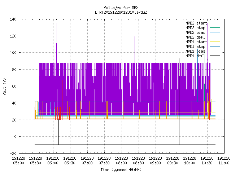Viewport: 231px width, 173px height.
Task: Click the tall black spike near 09:40
Action: [179, 102]
